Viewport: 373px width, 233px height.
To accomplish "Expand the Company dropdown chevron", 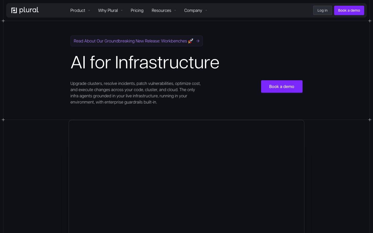I will (x=206, y=10).
